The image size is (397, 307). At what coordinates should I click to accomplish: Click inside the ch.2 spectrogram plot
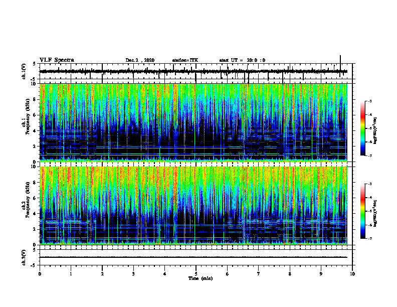click(193, 206)
